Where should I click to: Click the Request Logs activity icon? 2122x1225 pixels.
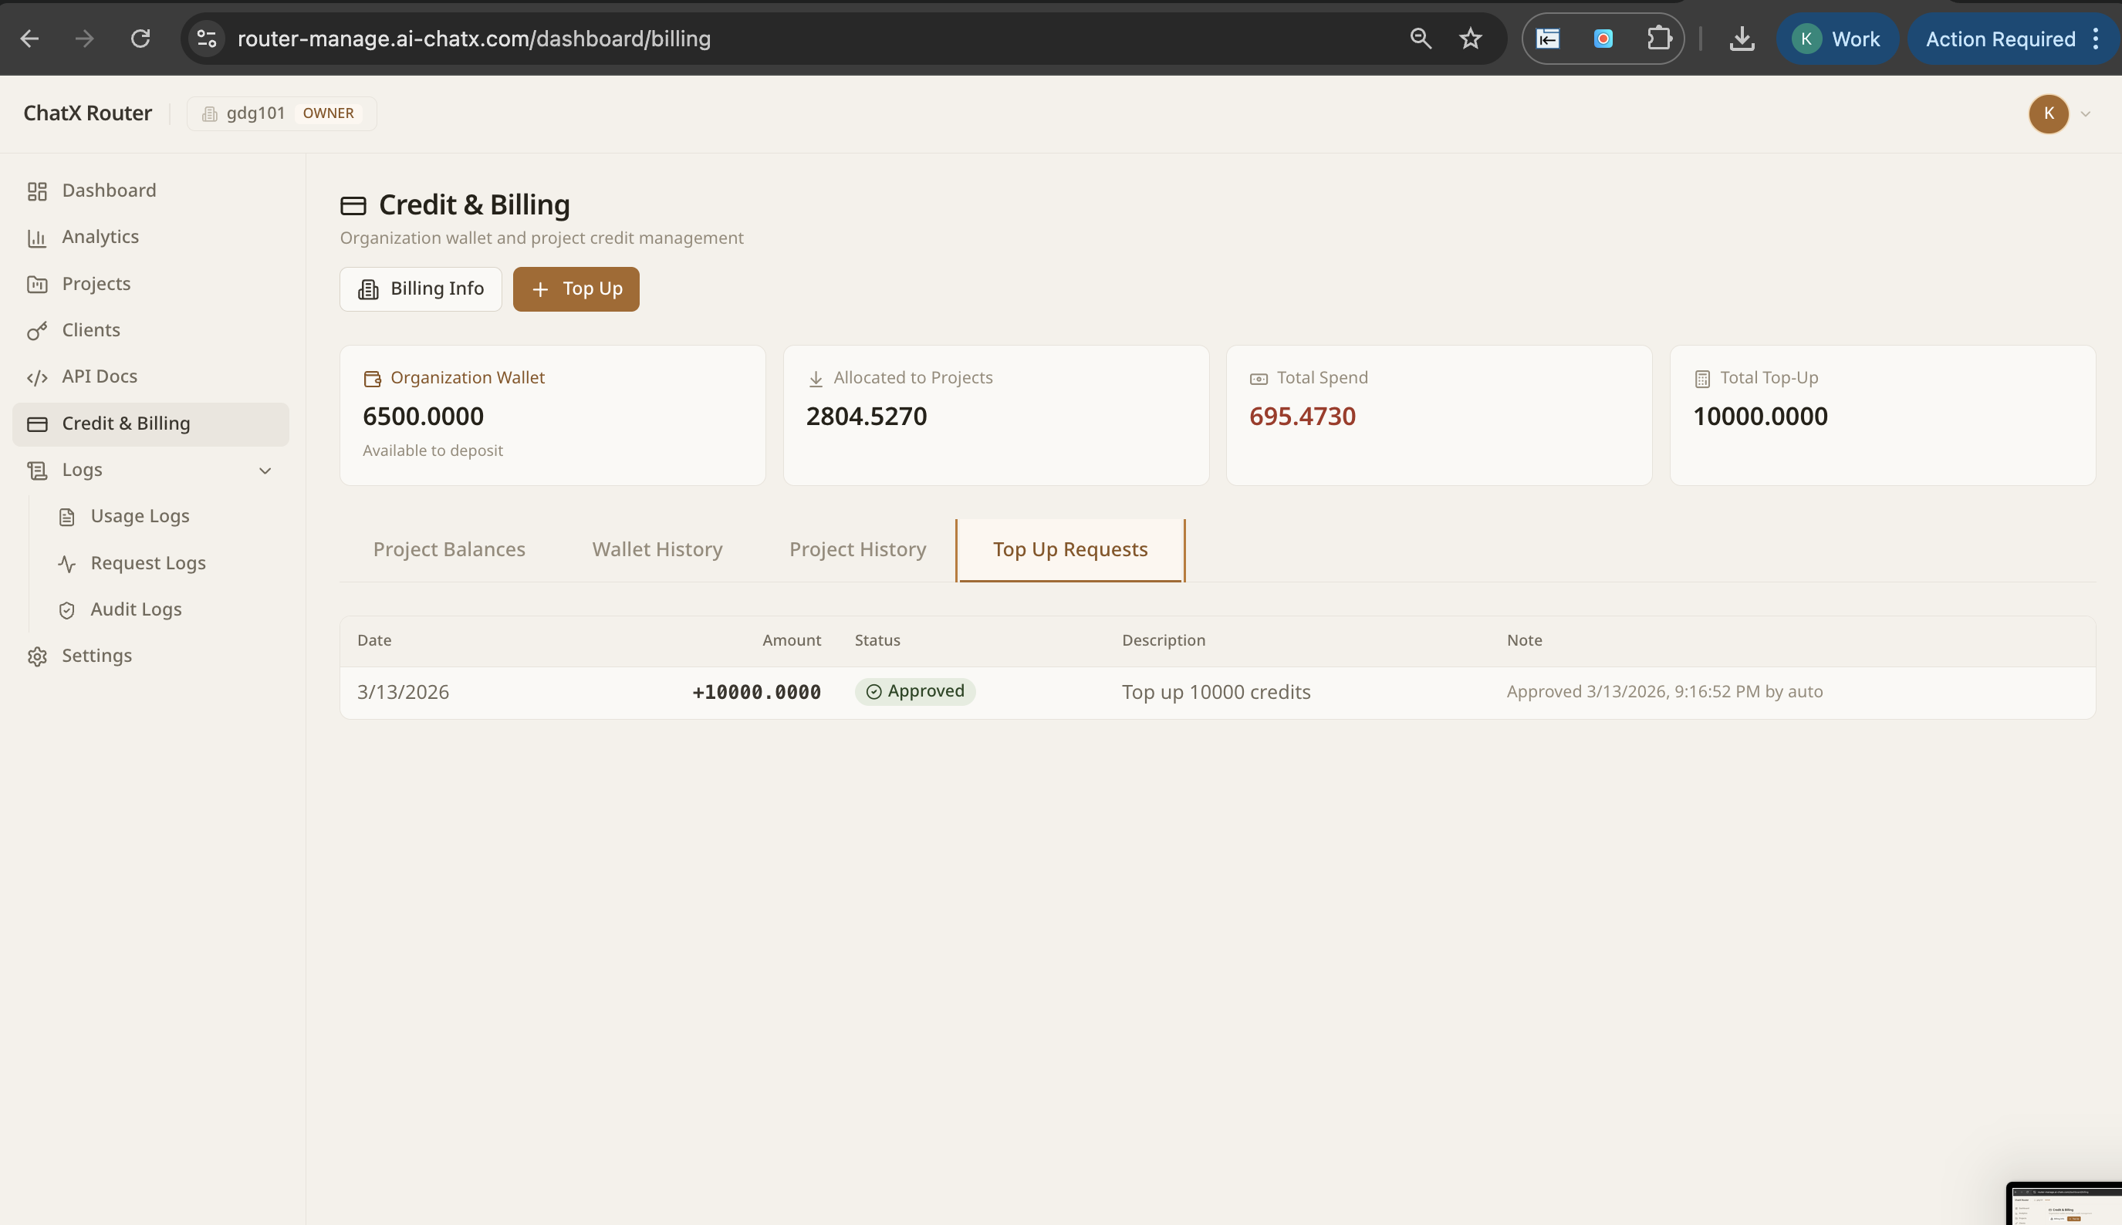click(x=67, y=564)
